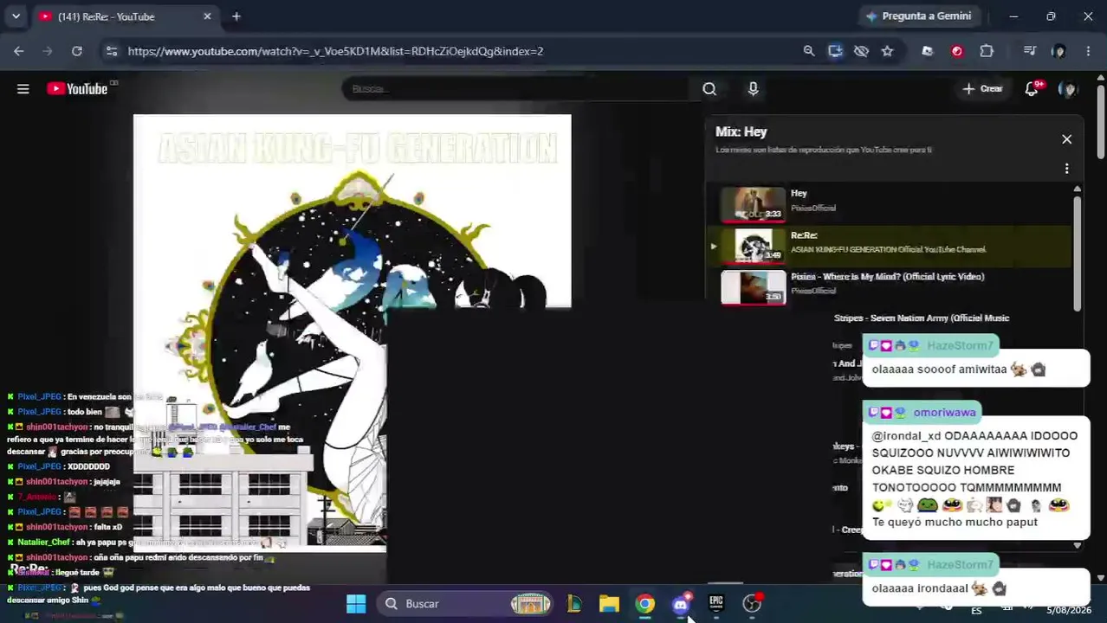Click the taskbar Buscar search box
The width and height of the screenshot is (1107, 623).
coord(468,603)
